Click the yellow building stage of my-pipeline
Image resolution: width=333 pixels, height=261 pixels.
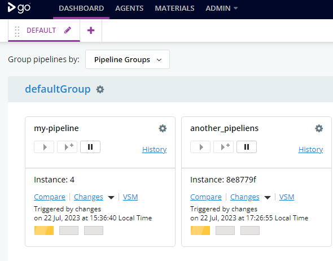44,230
